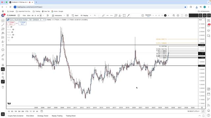Expand the Markets layout dropdown
Image resolution: width=211 pixels, height=118 pixels.
click(153, 15)
